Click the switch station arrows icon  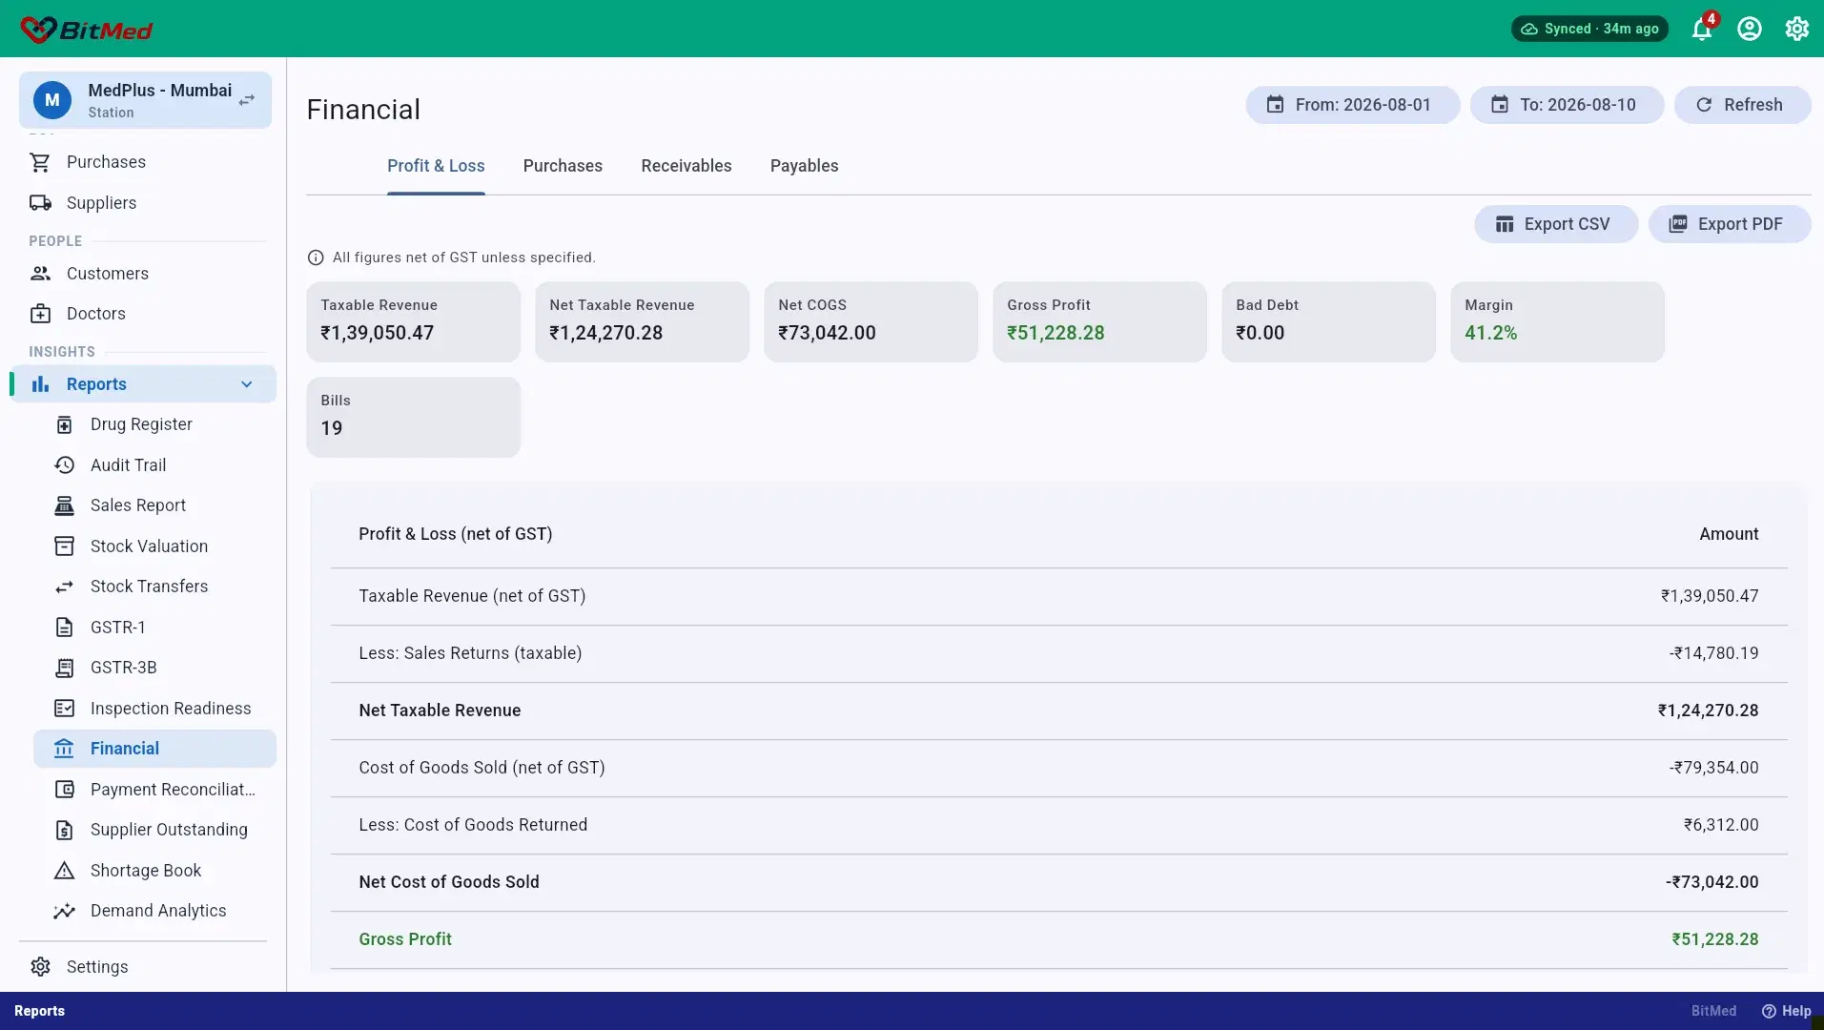[x=247, y=100]
